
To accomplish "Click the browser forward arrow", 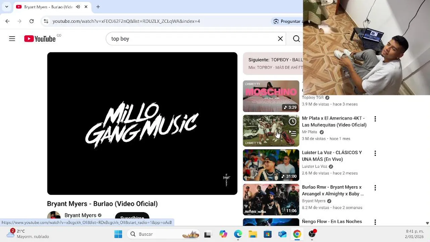I will point(19,21).
